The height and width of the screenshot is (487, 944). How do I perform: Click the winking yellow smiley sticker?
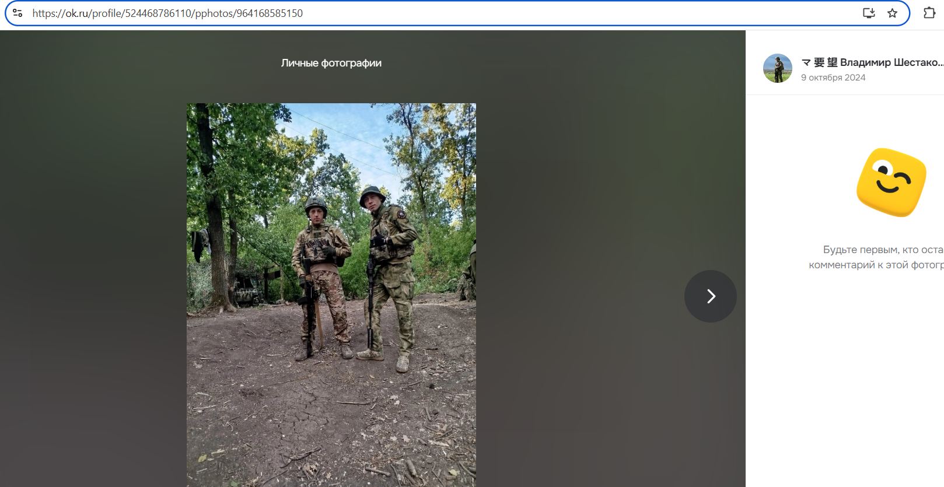891,183
